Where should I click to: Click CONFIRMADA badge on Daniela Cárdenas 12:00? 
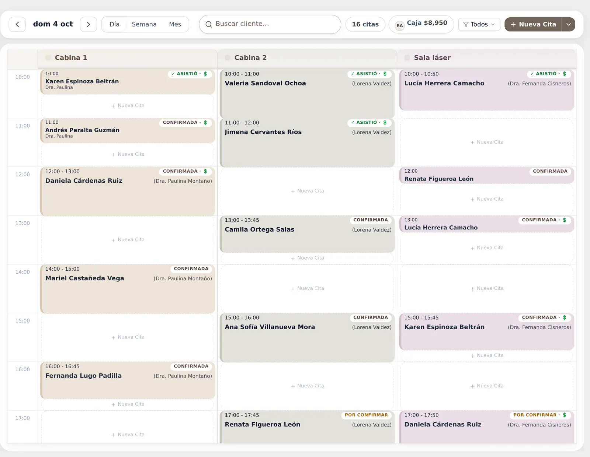[185, 171]
